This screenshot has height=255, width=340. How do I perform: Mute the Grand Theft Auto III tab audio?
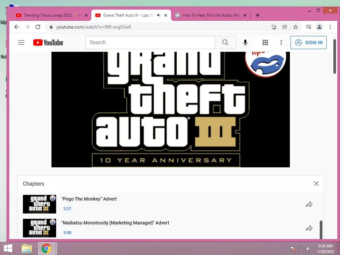(x=159, y=15)
